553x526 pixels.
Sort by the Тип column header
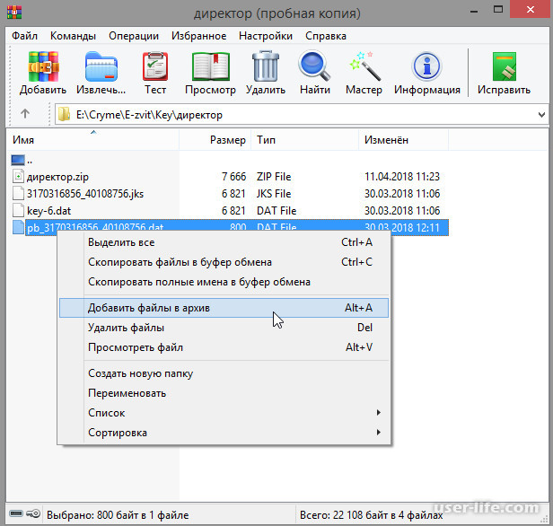(x=304, y=140)
